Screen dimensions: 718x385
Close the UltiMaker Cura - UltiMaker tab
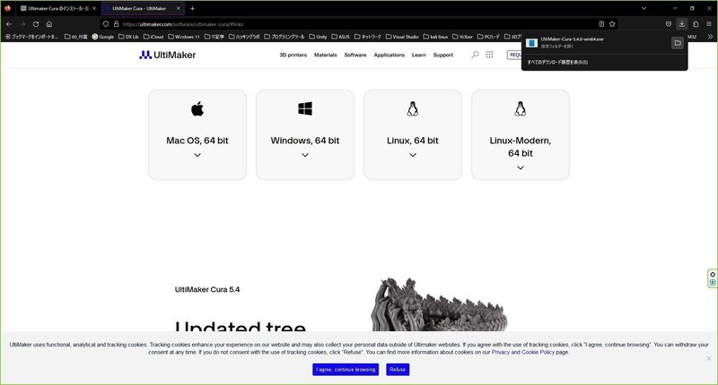[179, 8]
